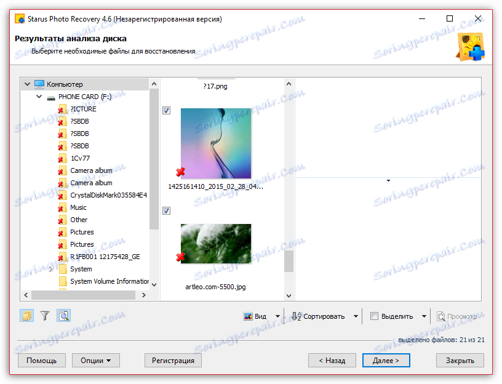Click the search magnifier icon

[64, 316]
